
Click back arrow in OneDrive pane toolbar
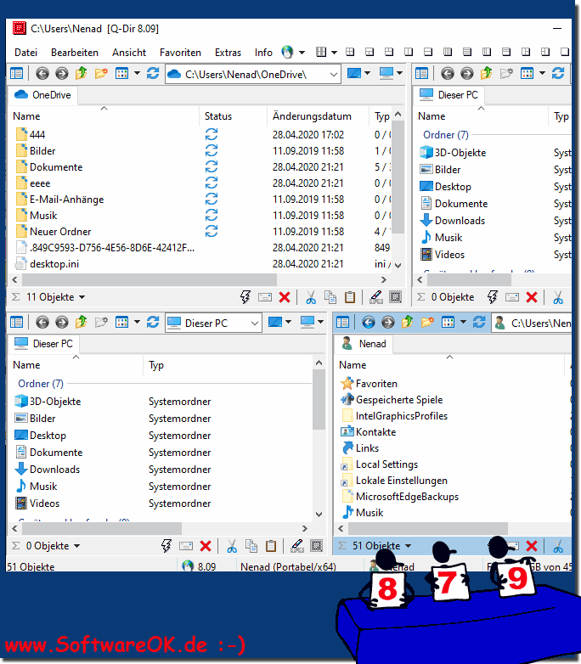[x=42, y=74]
